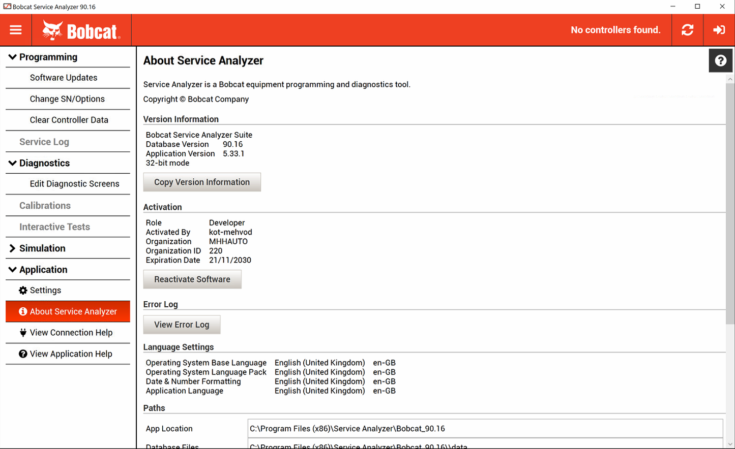Click the question icon beside View Application Help
This screenshot has height=449, width=735.
pyautogui.click(x=23, y=354)
